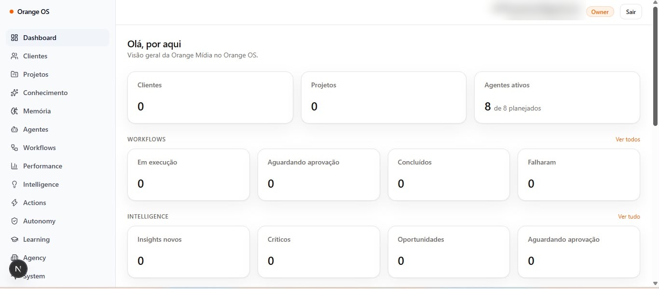Open the Projetos count card
The height and width of the screenshot is (289, 659).
[384, 97]
